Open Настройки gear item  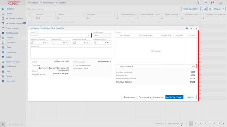[x=10, y=81]
